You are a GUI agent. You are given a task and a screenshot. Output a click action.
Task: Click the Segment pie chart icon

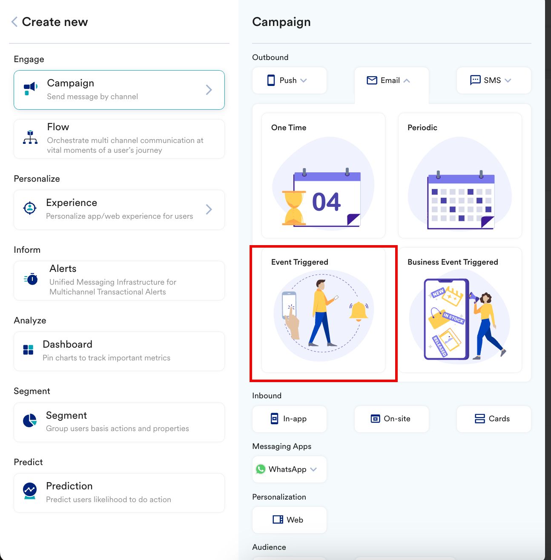coord(30,420)
